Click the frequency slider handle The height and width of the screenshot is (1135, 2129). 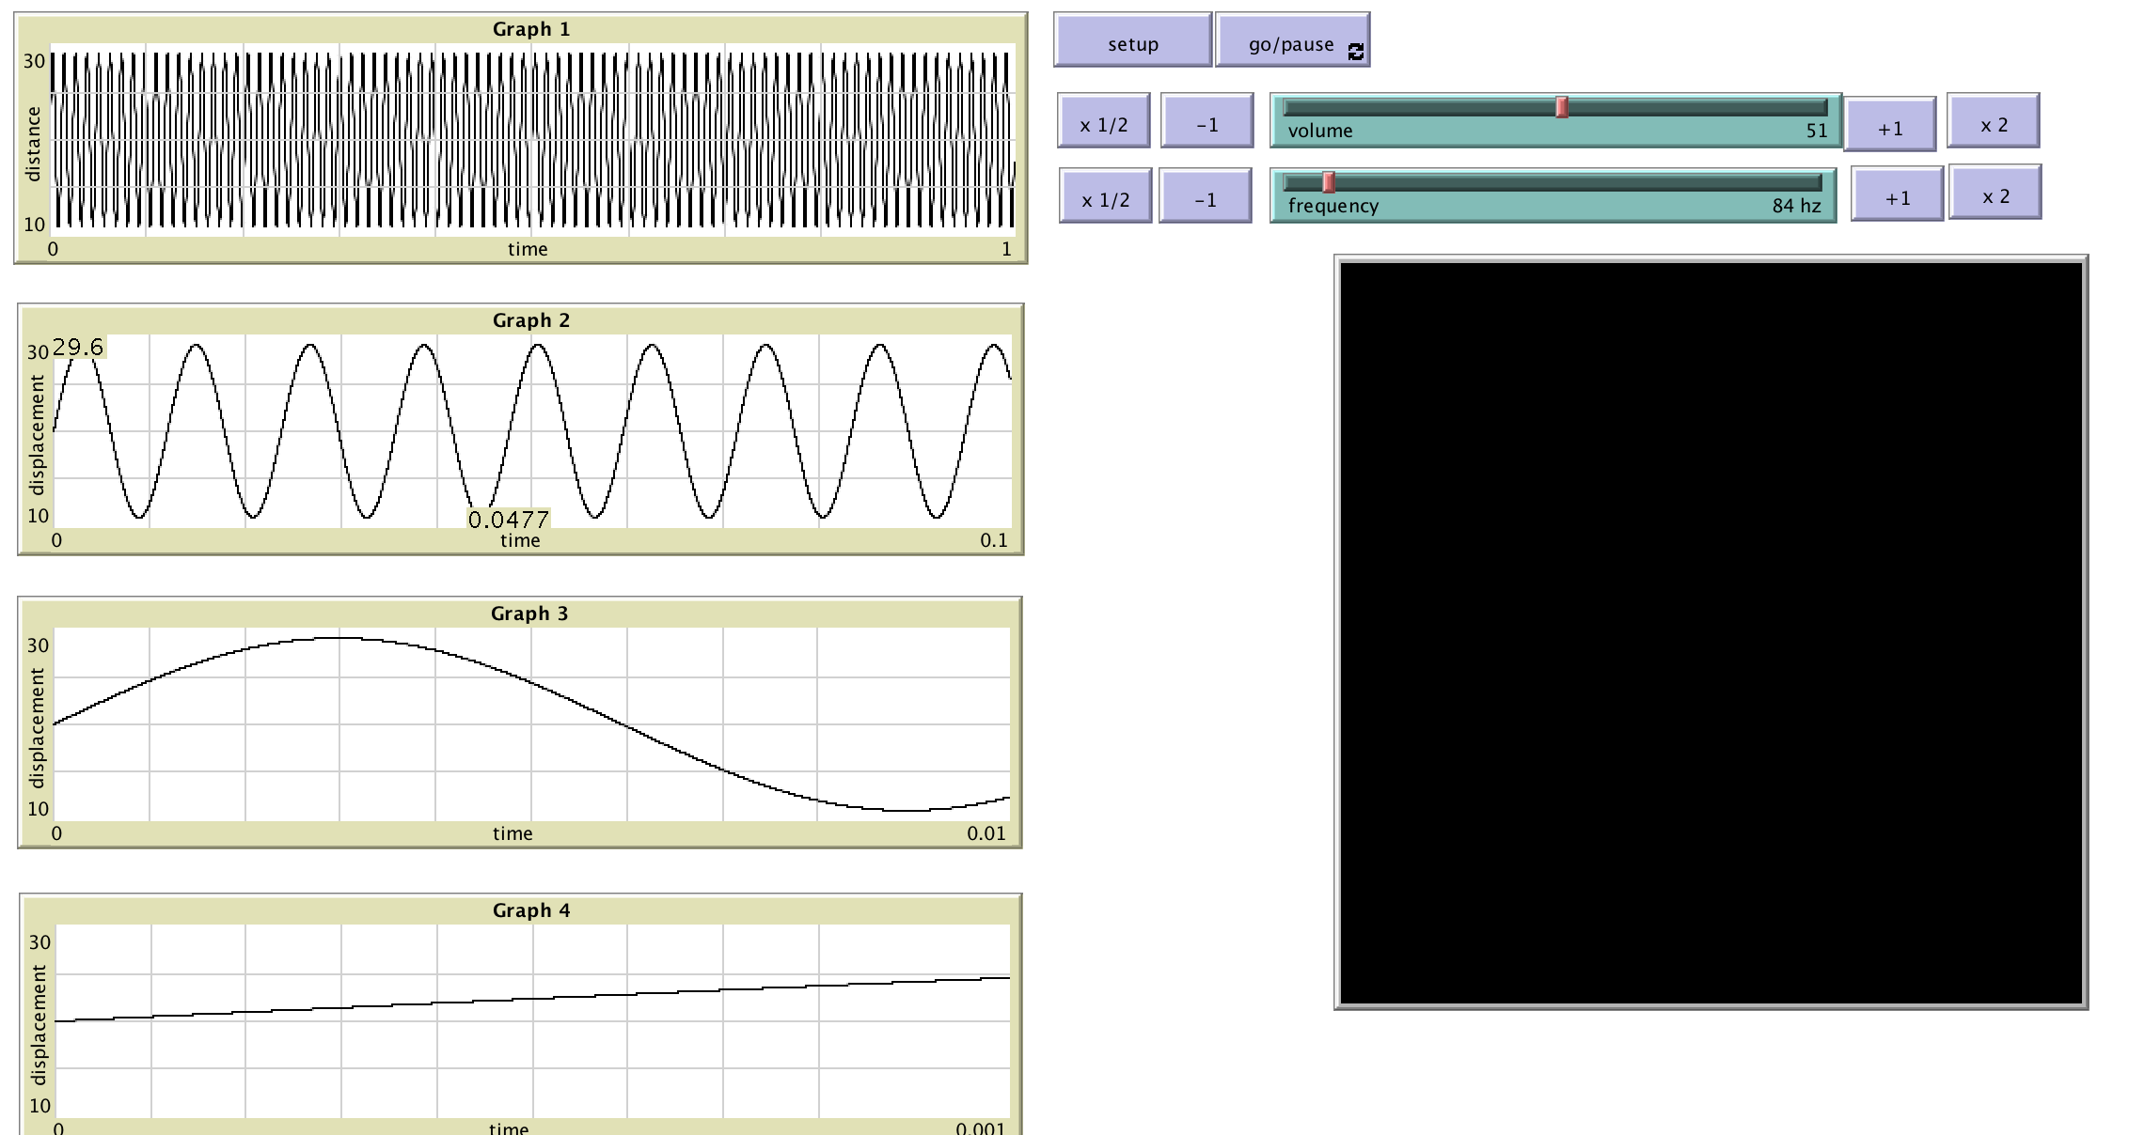[x=1327, y=181]
